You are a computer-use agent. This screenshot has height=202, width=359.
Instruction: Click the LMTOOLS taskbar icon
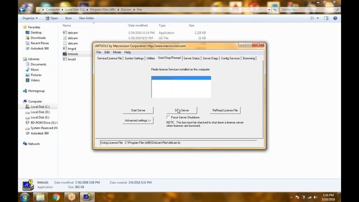pyautogui.click(x=88, y=197)
